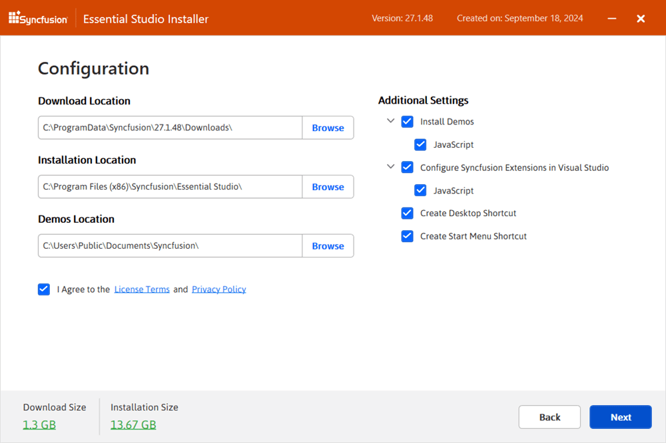
Task: Close the Essential Studio Installer
Action: 641,18
